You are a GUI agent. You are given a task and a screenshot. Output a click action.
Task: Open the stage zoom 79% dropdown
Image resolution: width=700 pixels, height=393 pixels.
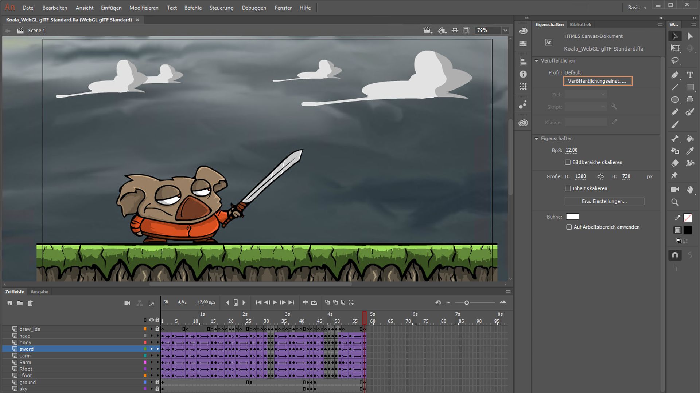[x=505, y=31]
